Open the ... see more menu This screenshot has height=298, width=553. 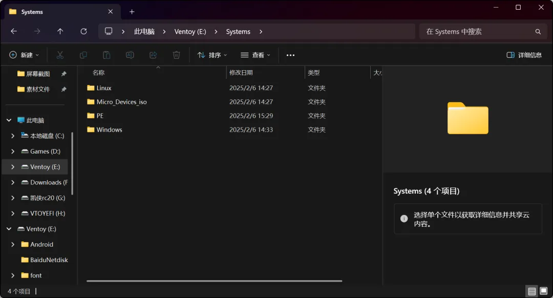290,55
